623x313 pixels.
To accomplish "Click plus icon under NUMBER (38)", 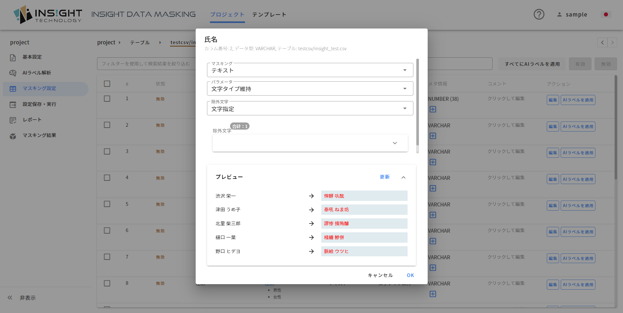I will click(433, 110).
